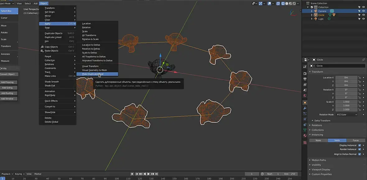This screenshot has height=180, width=367.
Task: Pin the properties editor context
Action: click(x=363, y=60)
